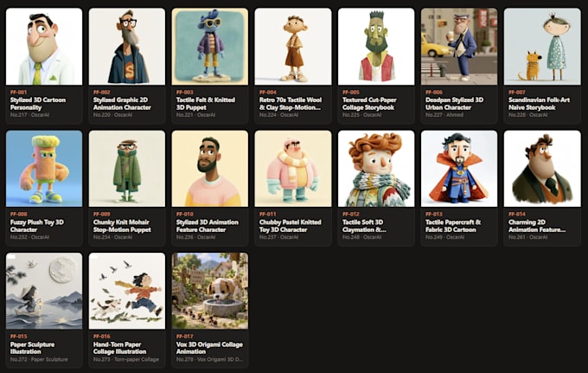Click the title 'Stylized Graphic 2D Animation Character'
The width and height of the screenshot is (588, 373).
[x=122, y=104]
